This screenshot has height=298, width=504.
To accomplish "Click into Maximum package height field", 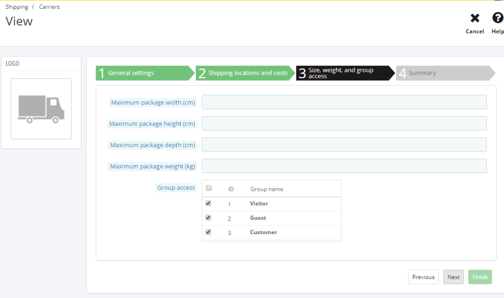I will 344,123.
